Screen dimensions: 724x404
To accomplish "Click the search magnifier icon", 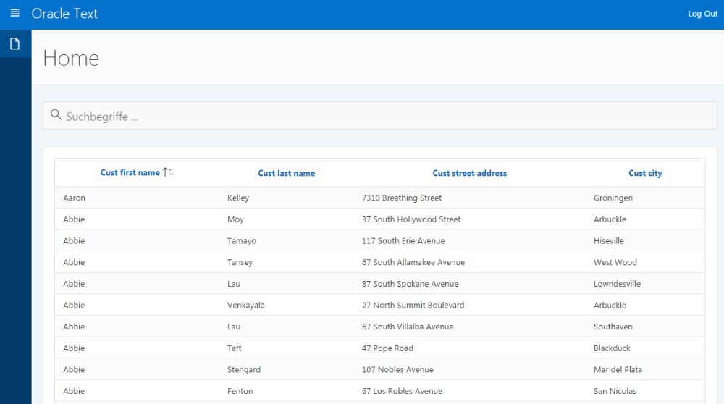I will tap(56, 114).
